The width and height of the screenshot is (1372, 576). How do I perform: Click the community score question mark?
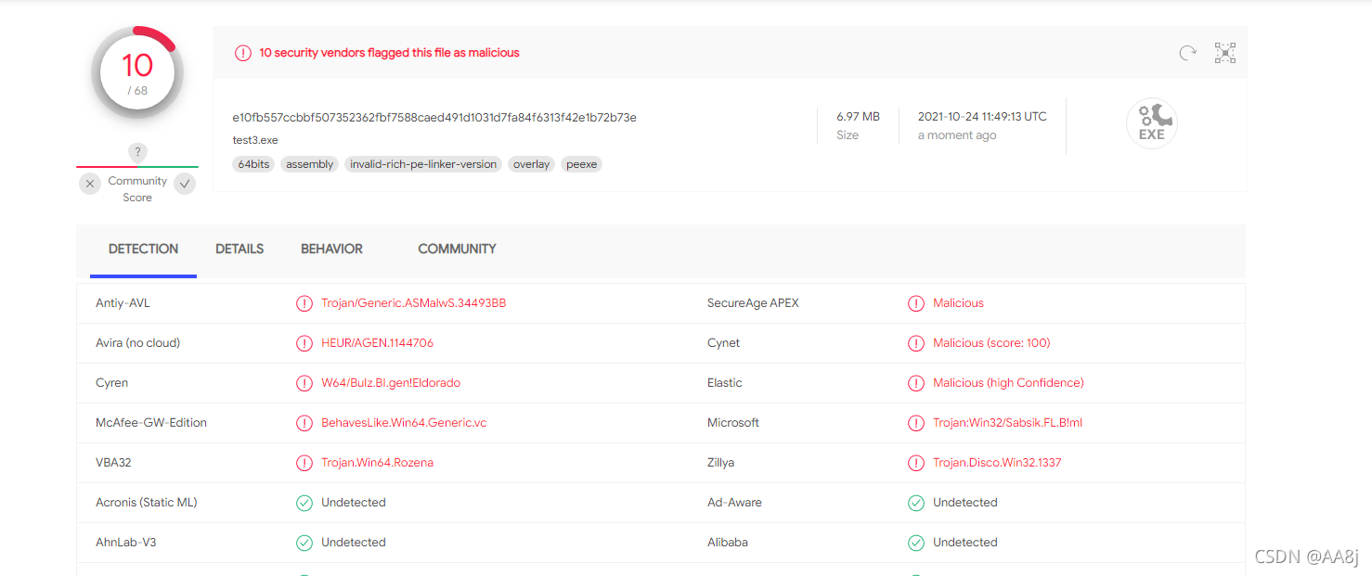pyautogui.click(x=137, y=152)
